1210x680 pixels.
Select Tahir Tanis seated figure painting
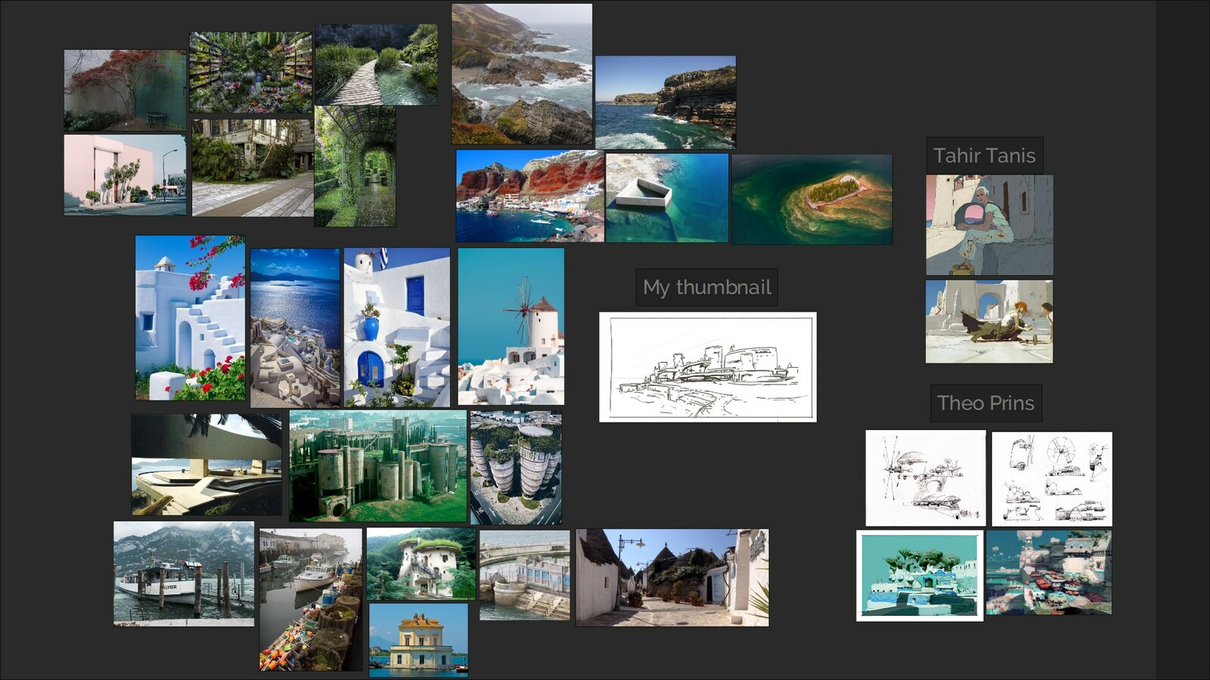[989, 225]
